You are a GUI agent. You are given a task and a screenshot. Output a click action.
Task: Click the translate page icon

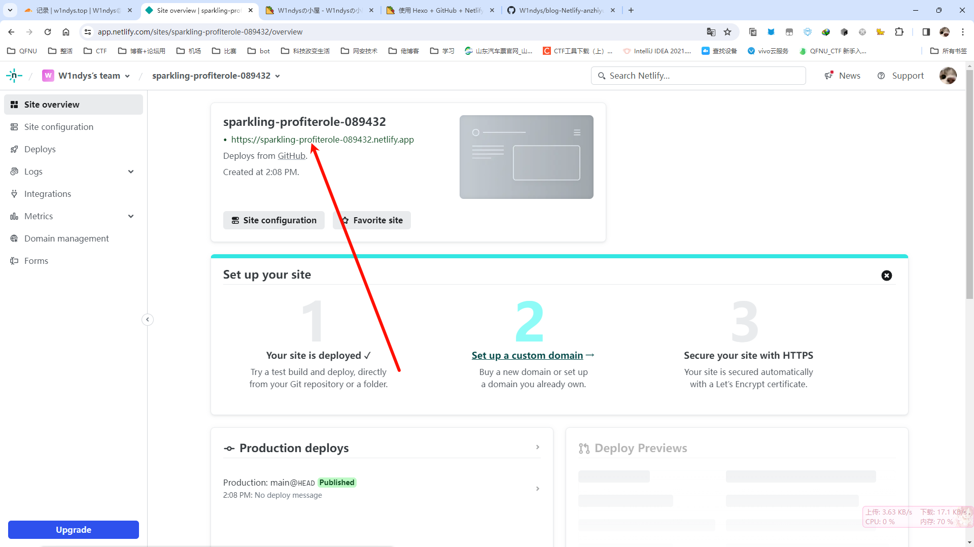[x=711, y=32]
